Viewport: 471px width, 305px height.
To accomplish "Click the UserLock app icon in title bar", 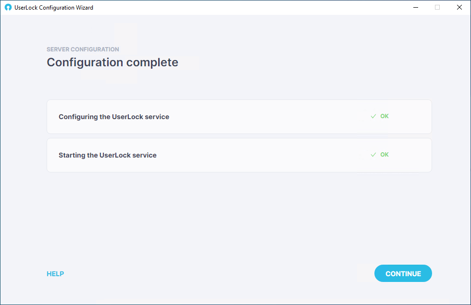I will 8,8.
